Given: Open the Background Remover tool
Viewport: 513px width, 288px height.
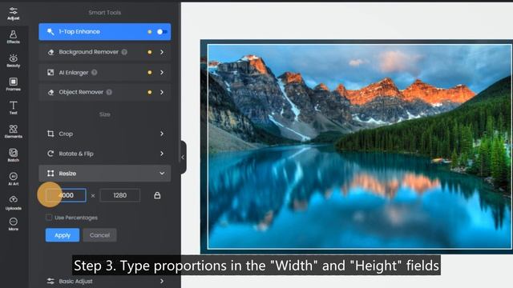Looking at the screenshot, I should (105, 52).
